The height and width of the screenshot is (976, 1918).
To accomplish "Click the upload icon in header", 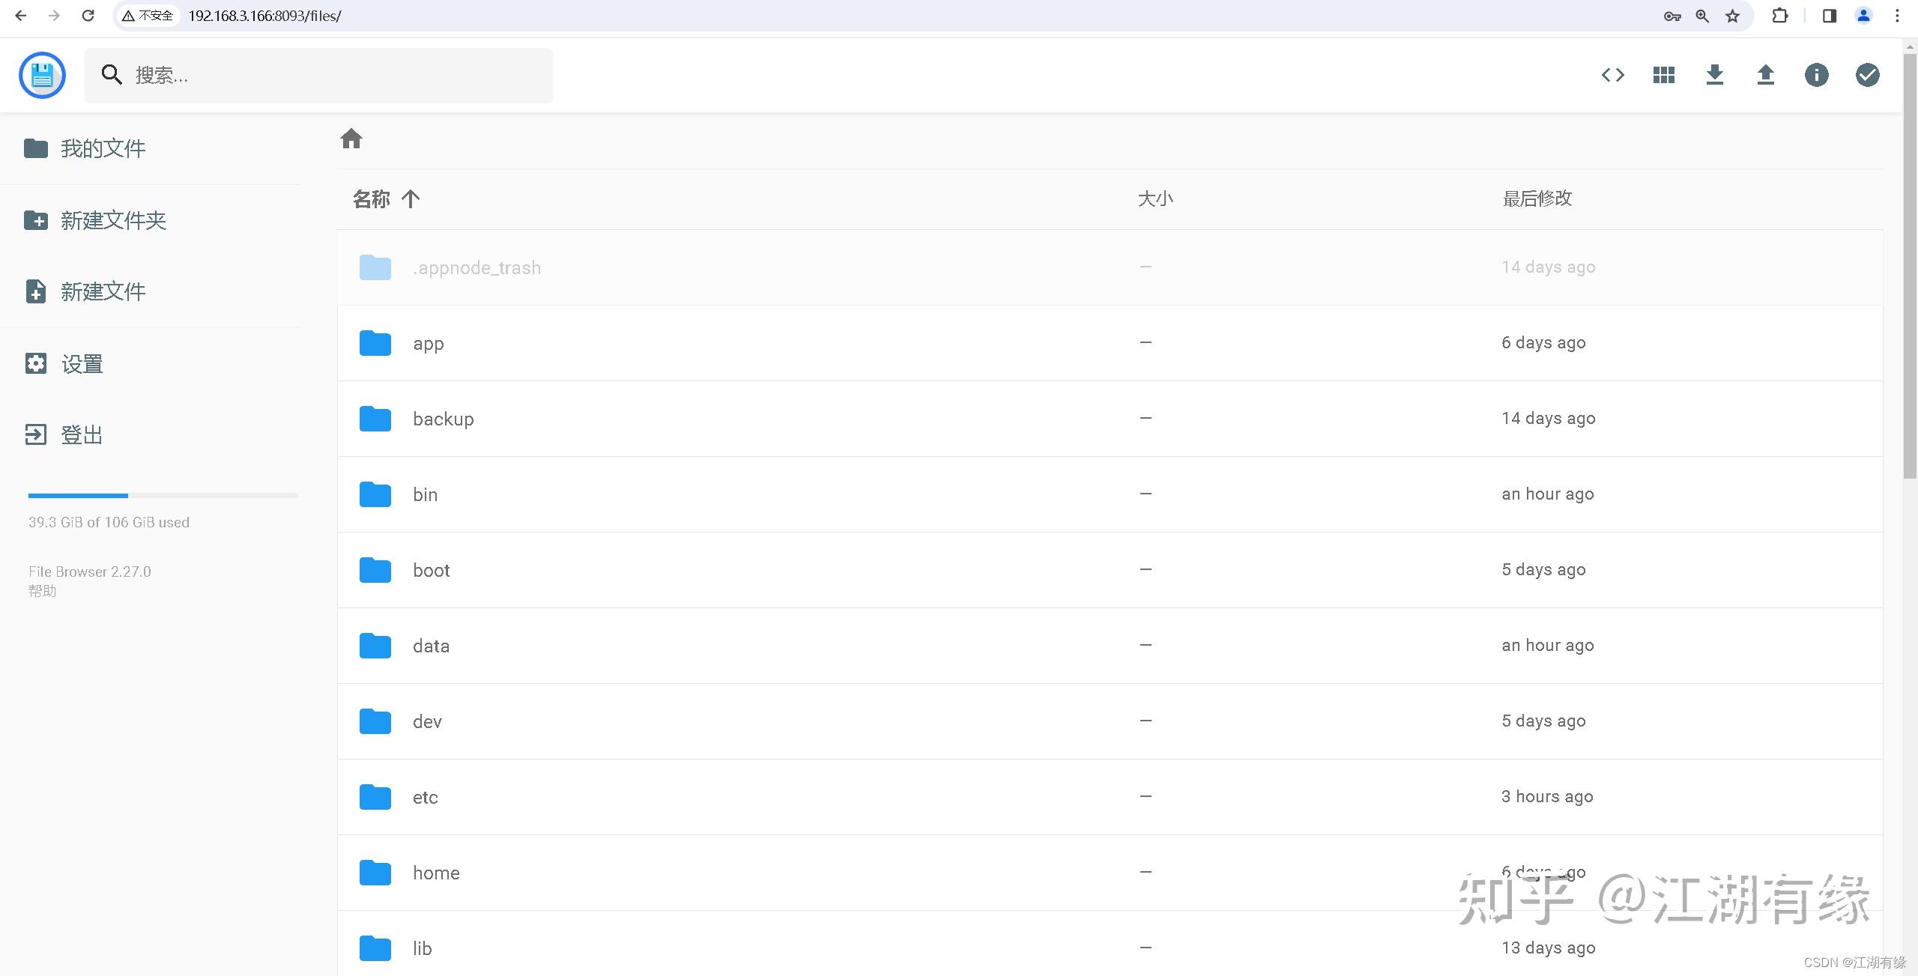I will click(1765, 75).
